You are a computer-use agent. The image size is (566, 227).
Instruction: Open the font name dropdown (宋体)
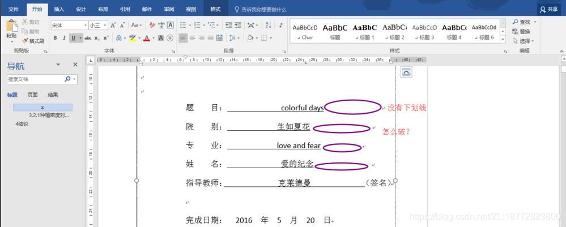click(x=86, y=25)
